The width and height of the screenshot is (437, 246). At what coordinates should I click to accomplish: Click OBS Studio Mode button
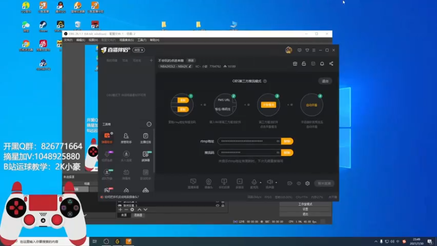[305, 204]
